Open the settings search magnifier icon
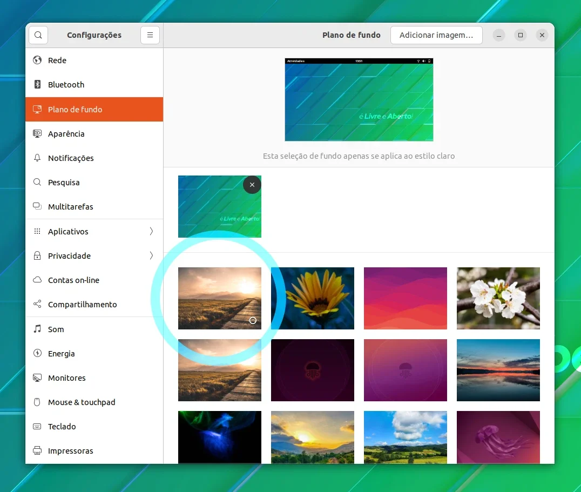Viewport: 581px width, 492px height. point(38,35)
